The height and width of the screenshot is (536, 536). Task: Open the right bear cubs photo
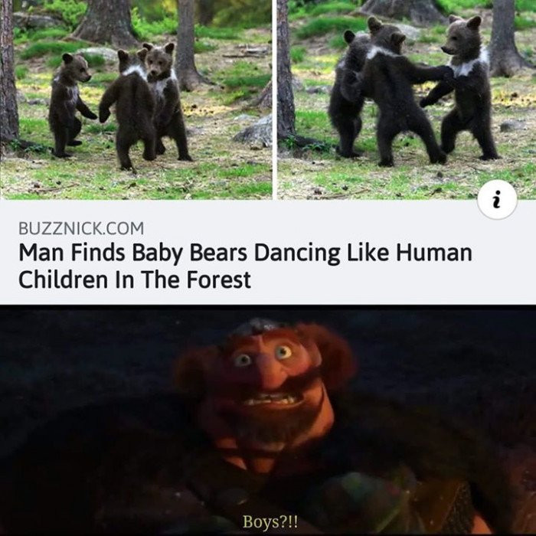(407, 100)
